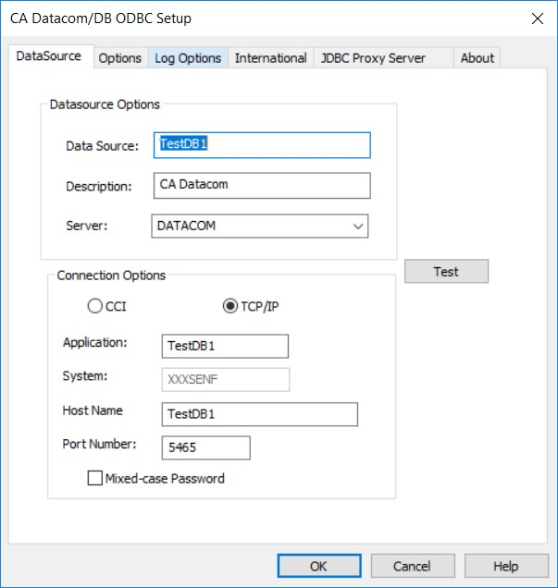This screenshot has width=558, height=588.
Task: Switch to the DataSource tab
Action: pyautogui.click(x=50, y=56)
